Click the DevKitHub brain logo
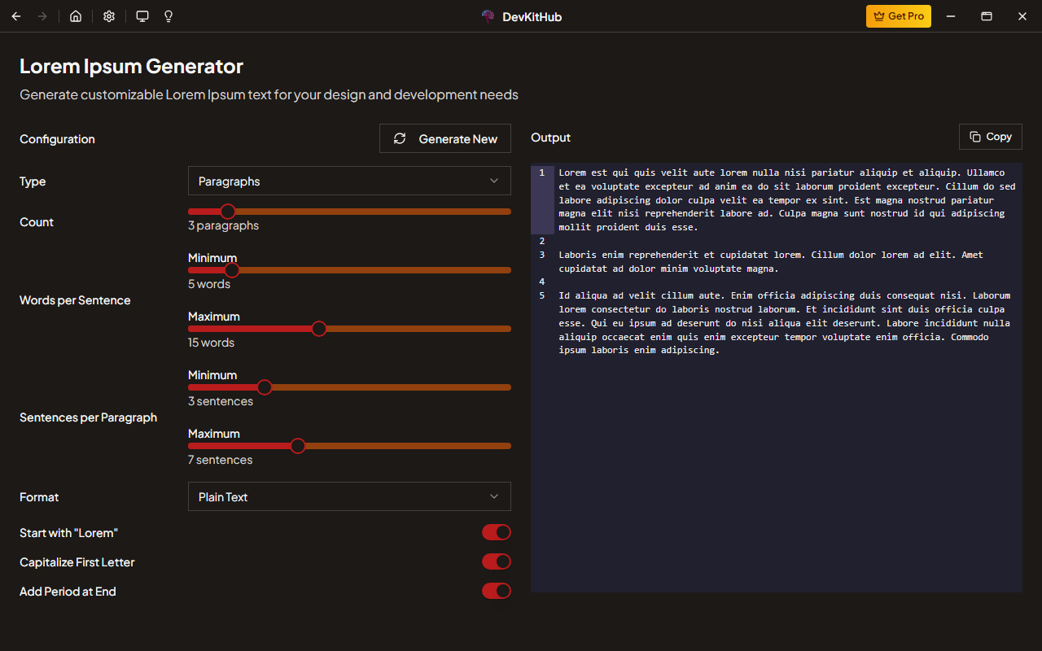The height and width of the screenshot is (651, 1042). pyautogui.click(x=488, y=16)
